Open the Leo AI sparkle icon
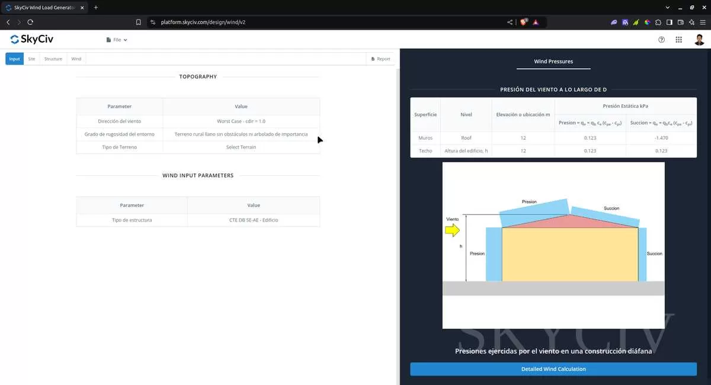 pyautogui.click(x=691, y=22)
